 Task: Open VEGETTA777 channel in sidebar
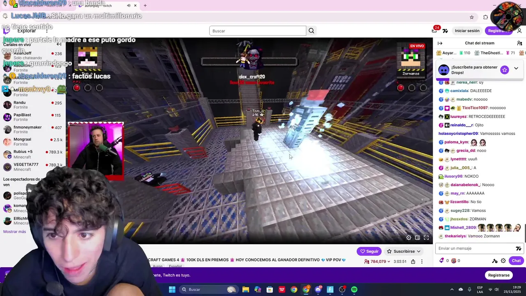(32, 167)
